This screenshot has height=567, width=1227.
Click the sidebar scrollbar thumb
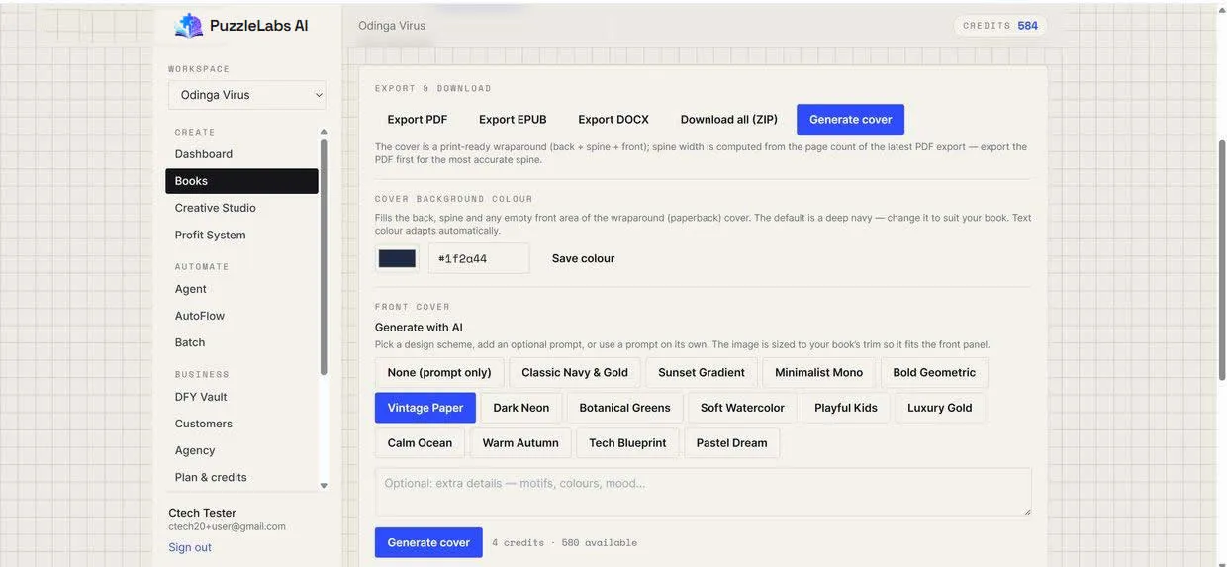coord(324,257)
